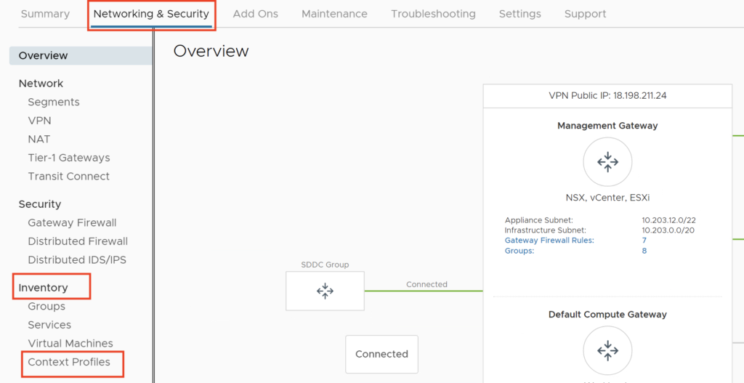Click the Infrastructure Subnet value 10.203.0.0/20
This screenshot has width=744, height=383.
coord(668,230)
